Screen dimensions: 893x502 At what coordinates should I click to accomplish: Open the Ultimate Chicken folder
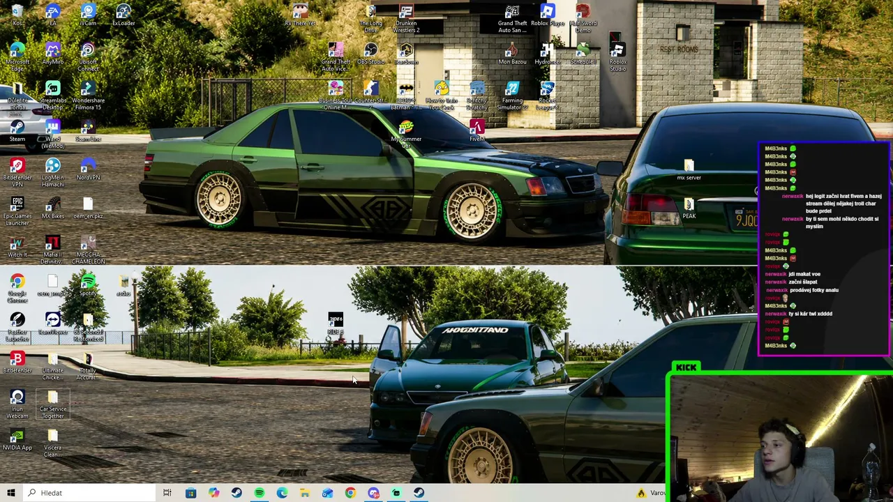(x=52, y=365)
